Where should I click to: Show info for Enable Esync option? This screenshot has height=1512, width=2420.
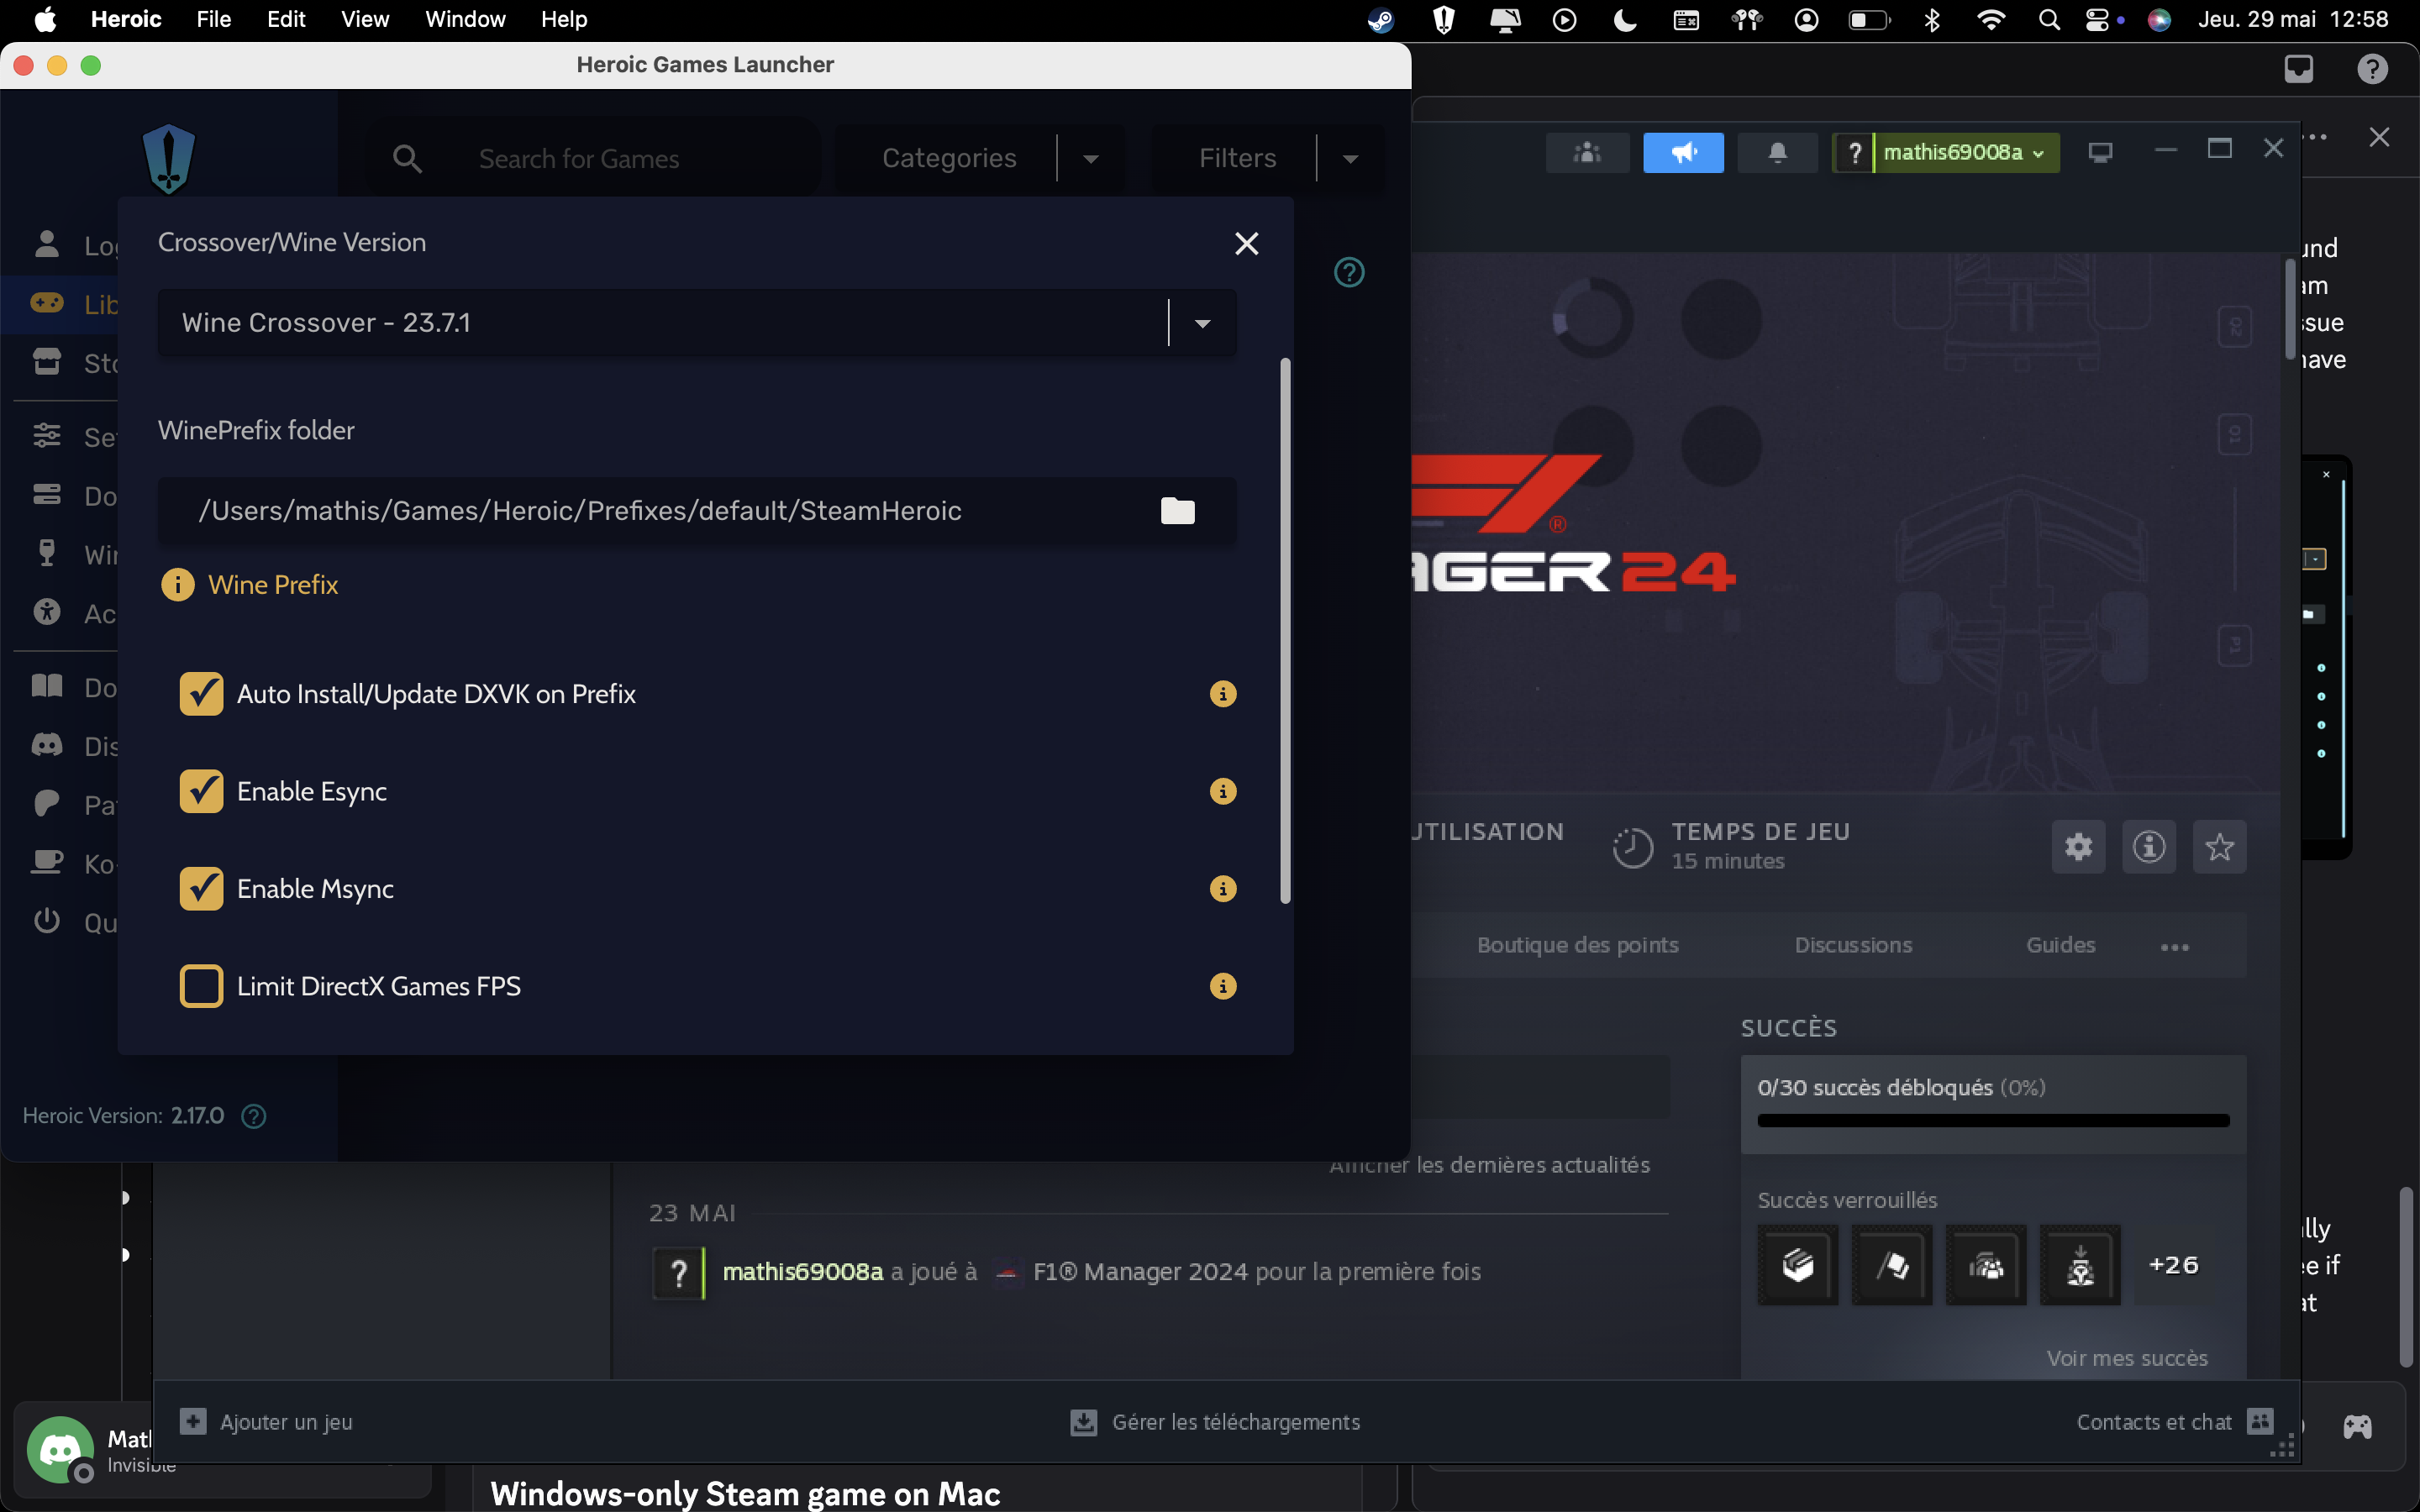click(x=1223, y=792)
